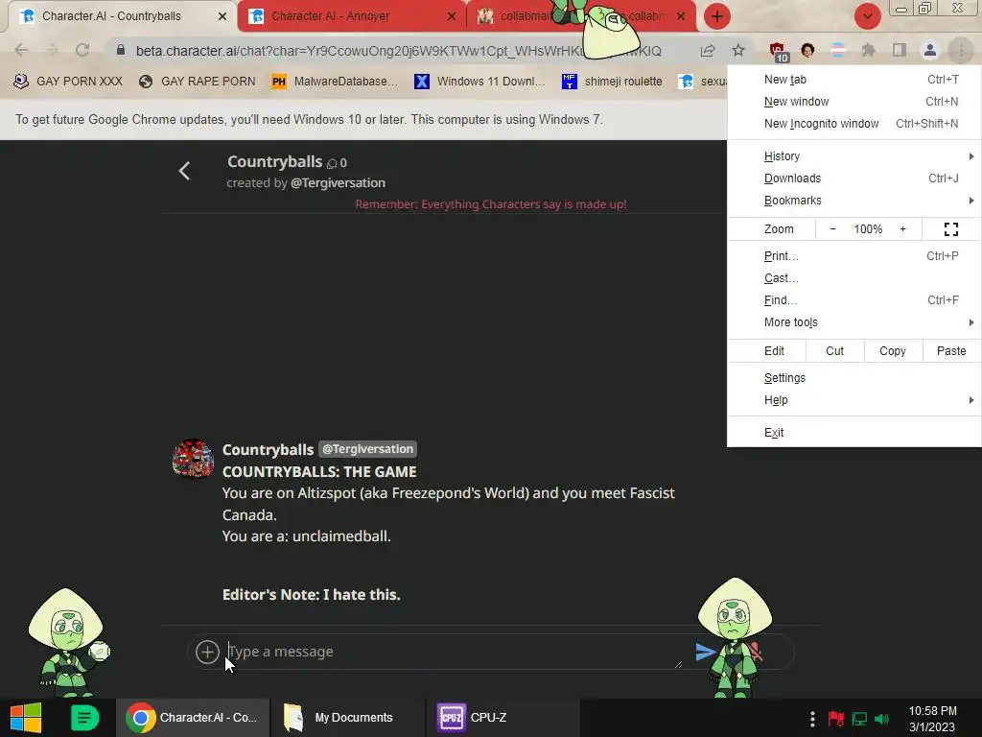Viewport: 982px width, 737px height.
Task: Click the browser forward arrow
Action: pyautogui.click(x=52, y=50)
